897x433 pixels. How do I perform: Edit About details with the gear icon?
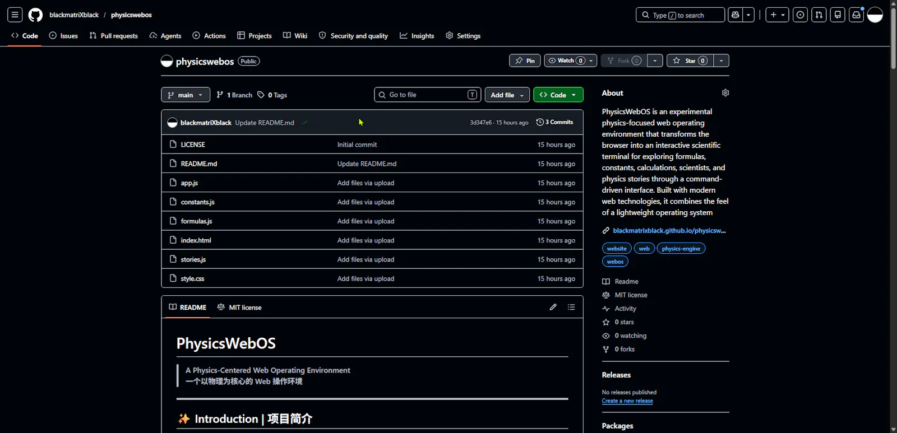725,93
